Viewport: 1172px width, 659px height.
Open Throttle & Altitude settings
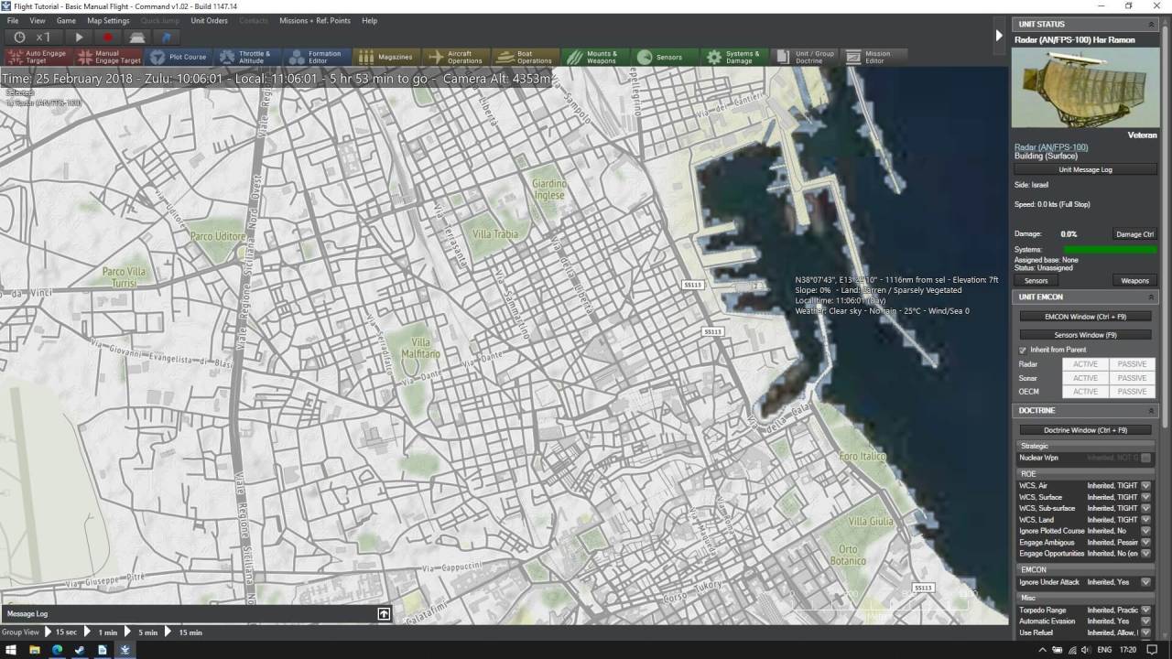coord(245,57)
